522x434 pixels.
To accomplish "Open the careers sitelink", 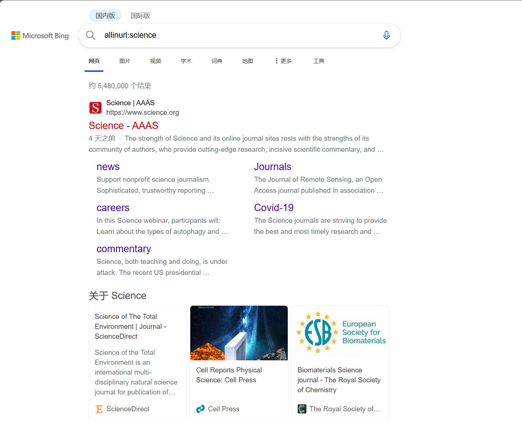I will coord(113,208).
